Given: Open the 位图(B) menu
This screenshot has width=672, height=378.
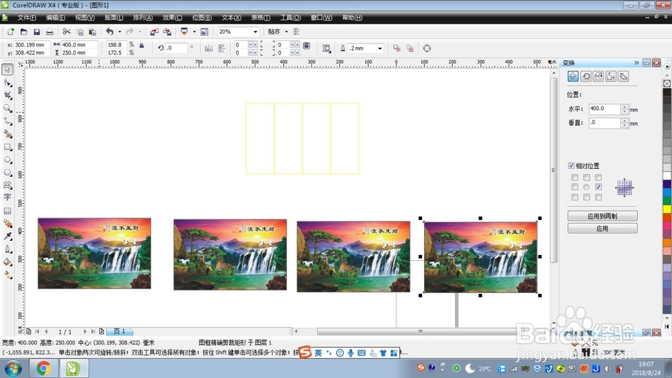Looking at the screenshot, I should (x=202, y=17).
